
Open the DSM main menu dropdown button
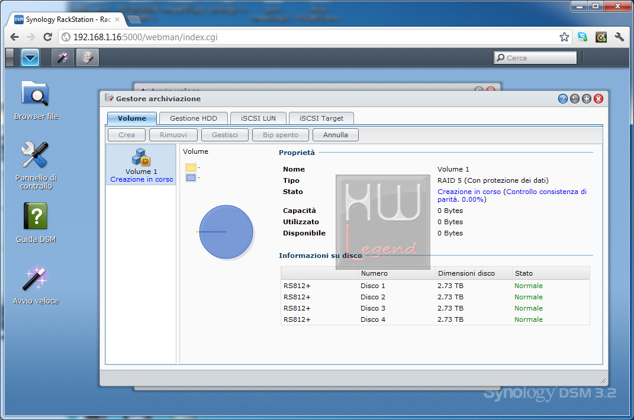coord(30,58)
